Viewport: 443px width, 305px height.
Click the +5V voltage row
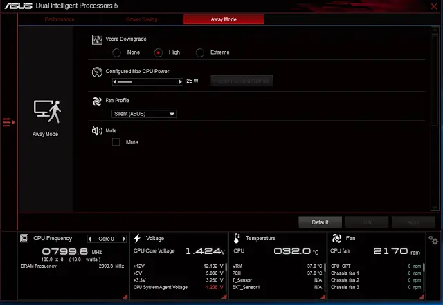(179, 273)
